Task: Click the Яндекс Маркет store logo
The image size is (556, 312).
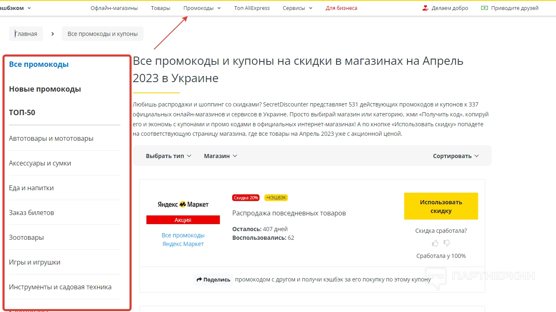Action: (183, 204)
